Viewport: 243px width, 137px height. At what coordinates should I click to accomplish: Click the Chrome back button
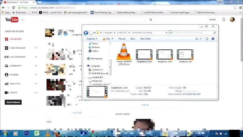pos(3,8)
